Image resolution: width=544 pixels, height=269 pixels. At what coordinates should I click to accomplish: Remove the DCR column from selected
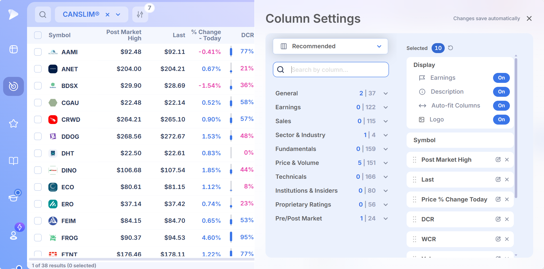tap(507, 219)
